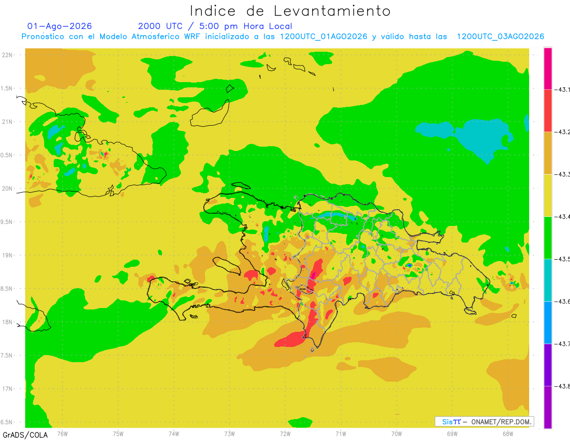Click the '2000 UTC / 5:00 pm Hora Local' text
The height and width of the screenshot is (440, 570).
click(215, 26)
